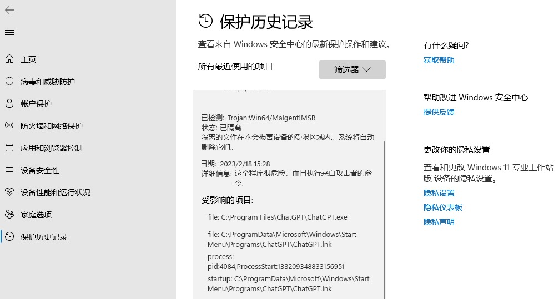Click the home icon beside 主页
This screenshot has height=299, width=559.
9,59
